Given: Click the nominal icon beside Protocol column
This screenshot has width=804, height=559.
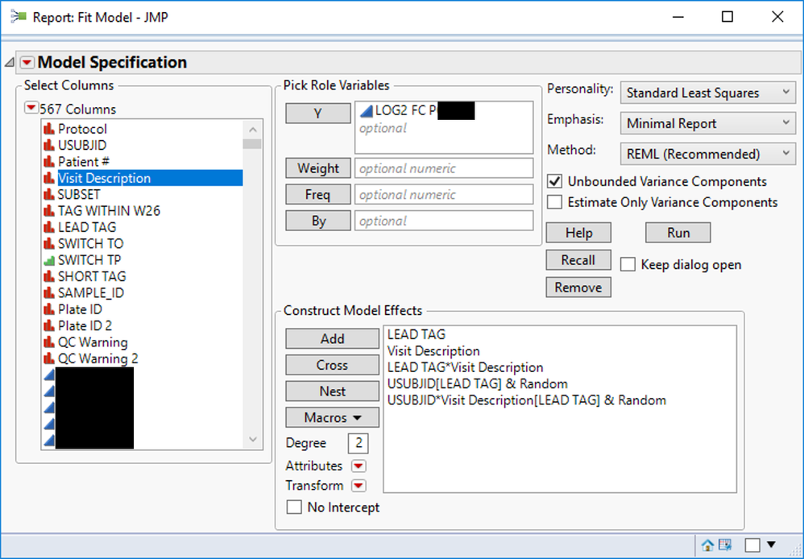Looking at the screenshot, I should coord(48,129).
